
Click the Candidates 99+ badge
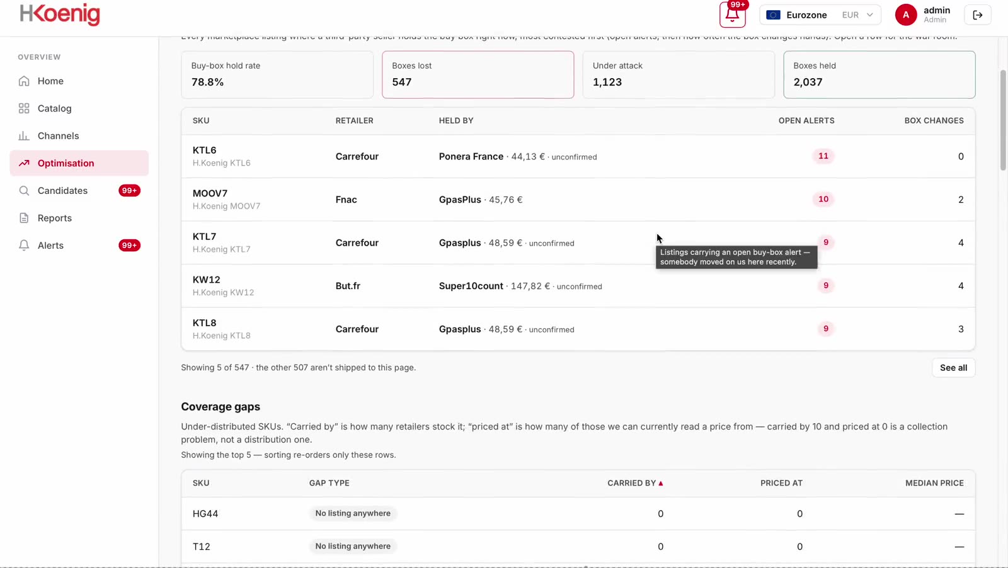[129, 191]
